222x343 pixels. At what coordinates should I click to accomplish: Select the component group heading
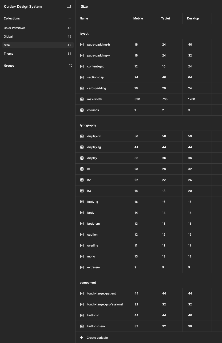[88, 283]
